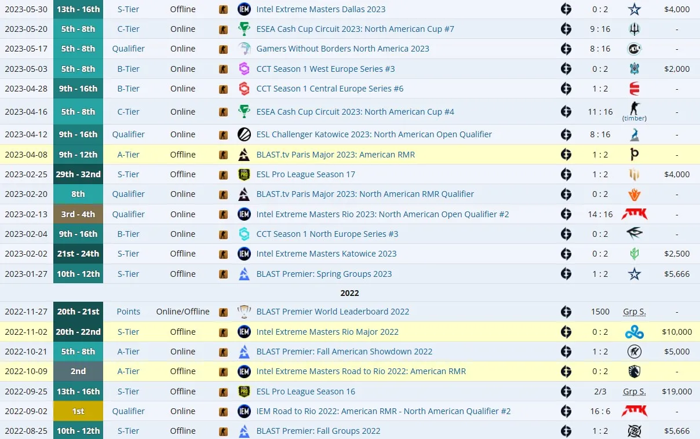
Task: Click the S-Tier link in the 2023-05-30 row
Action: (128, 9)
